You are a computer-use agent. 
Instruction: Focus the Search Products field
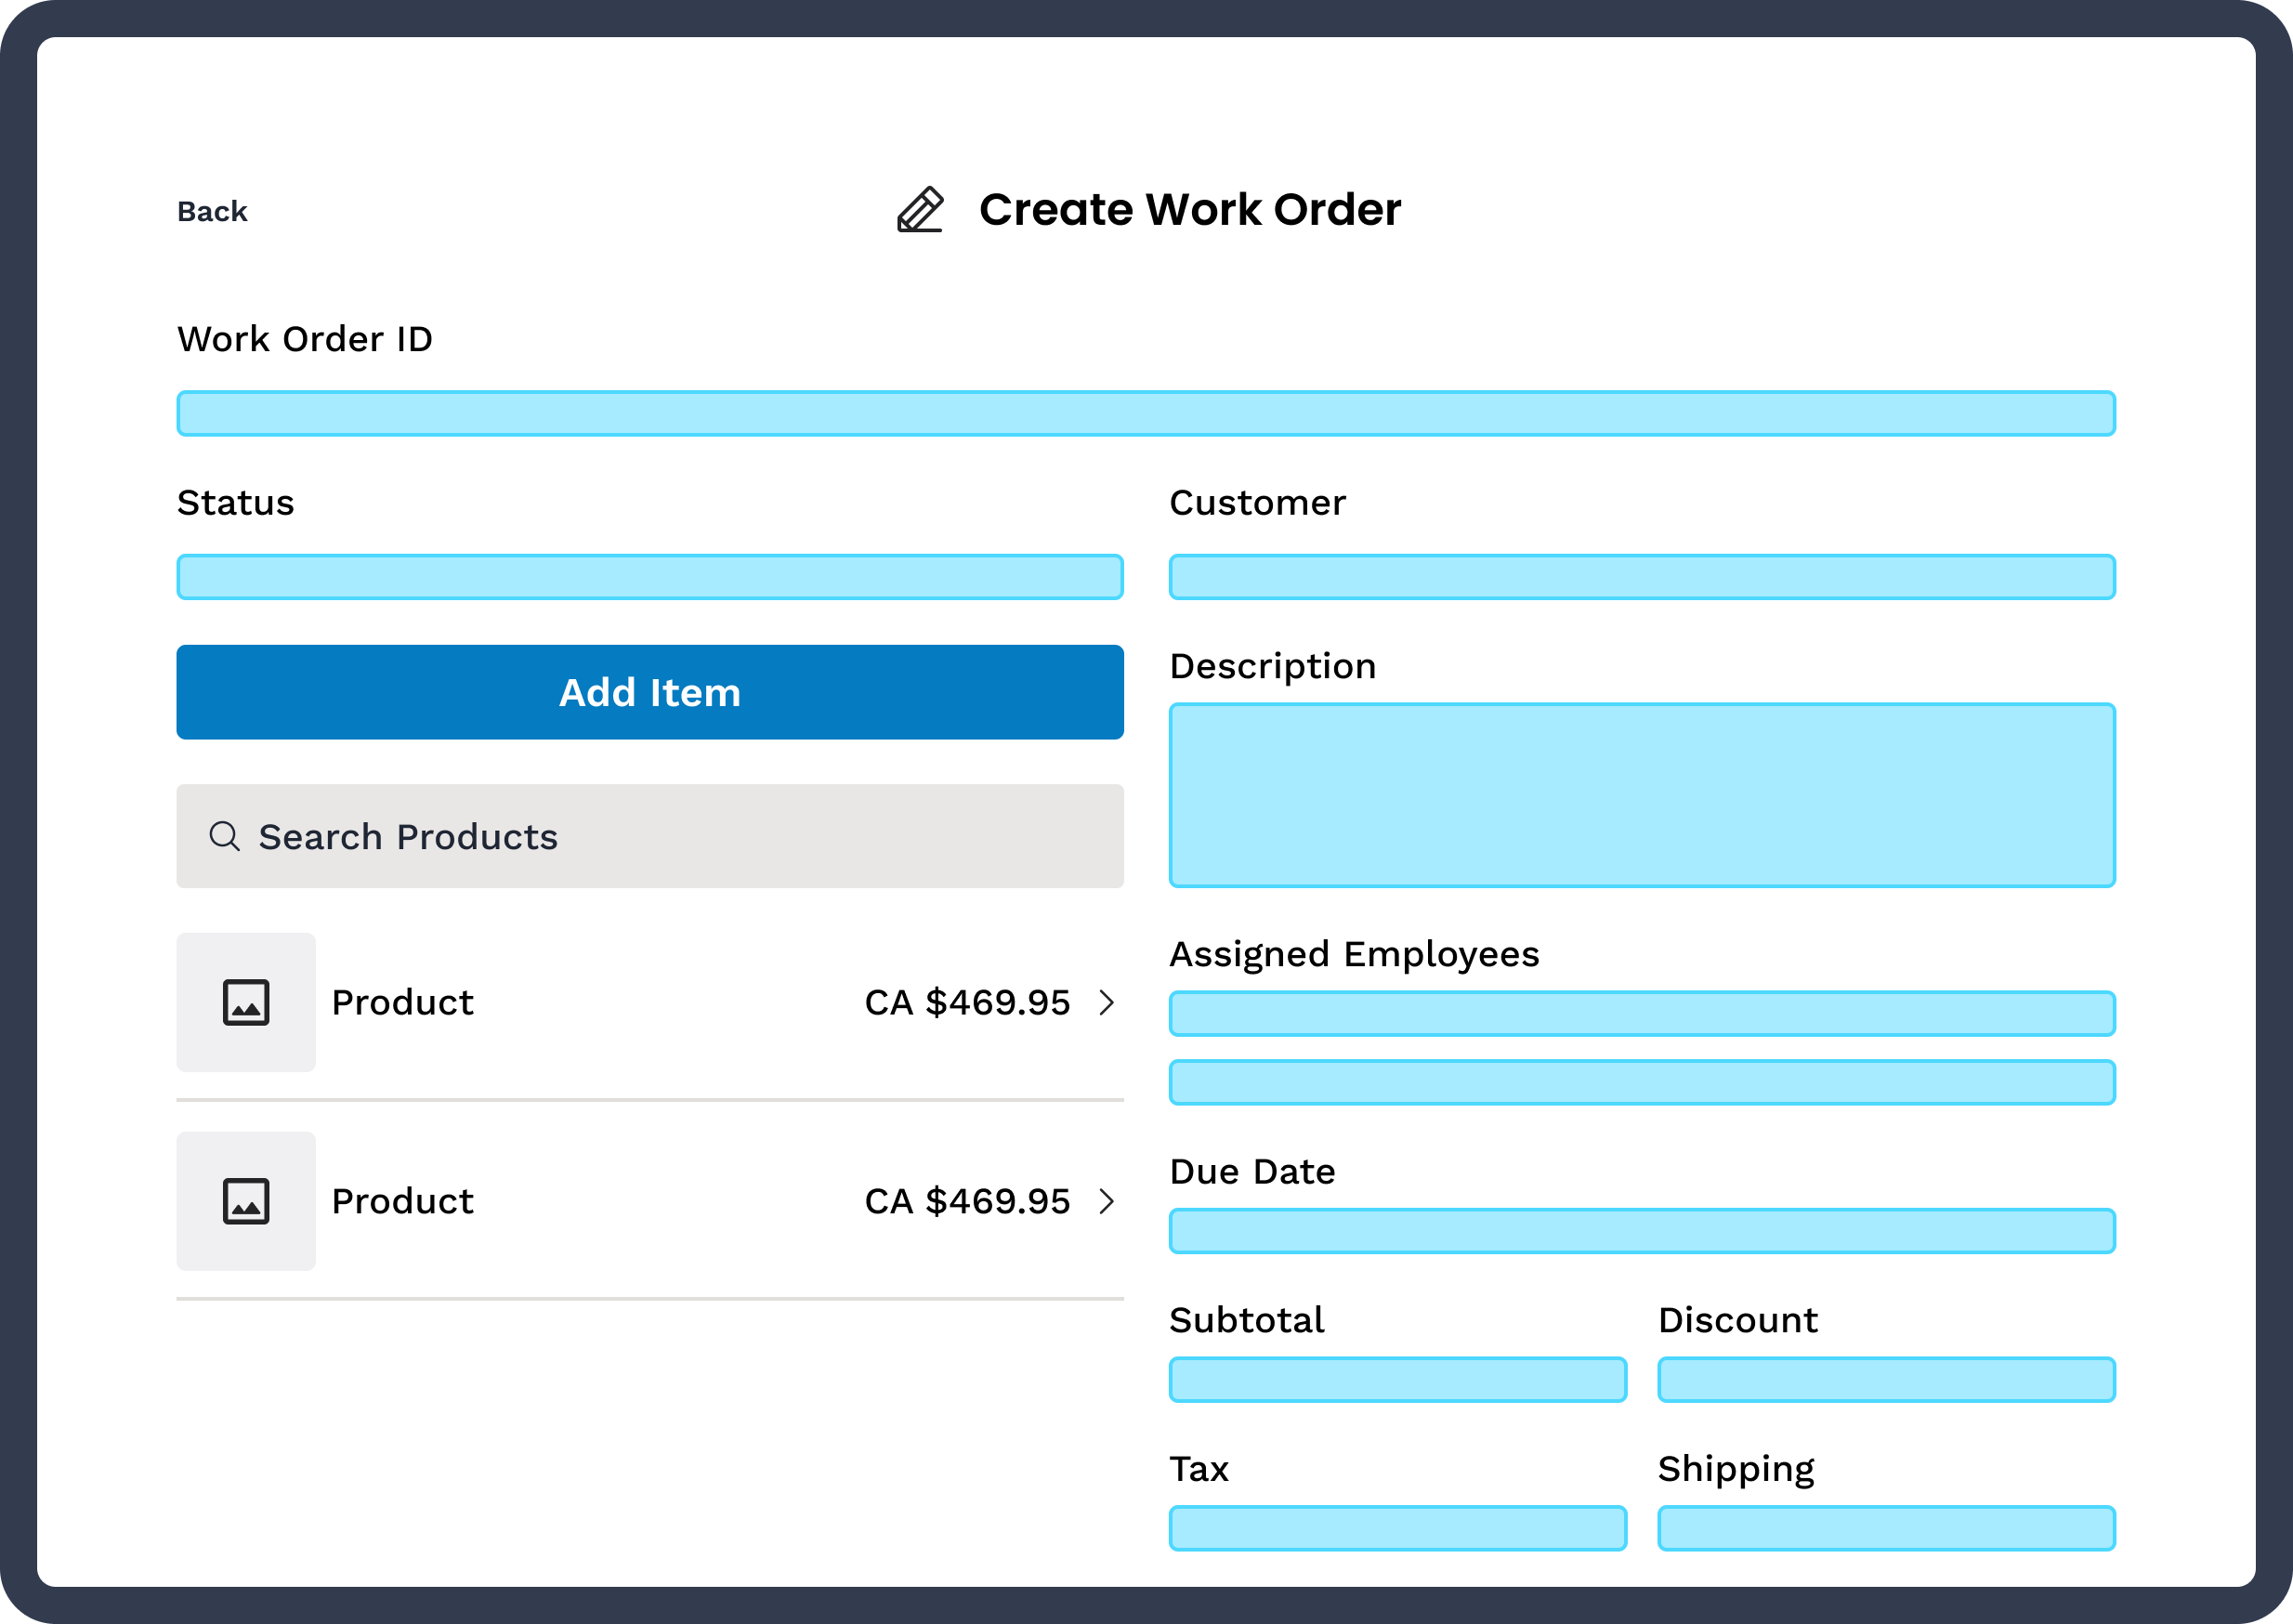[x=650, y=836]
